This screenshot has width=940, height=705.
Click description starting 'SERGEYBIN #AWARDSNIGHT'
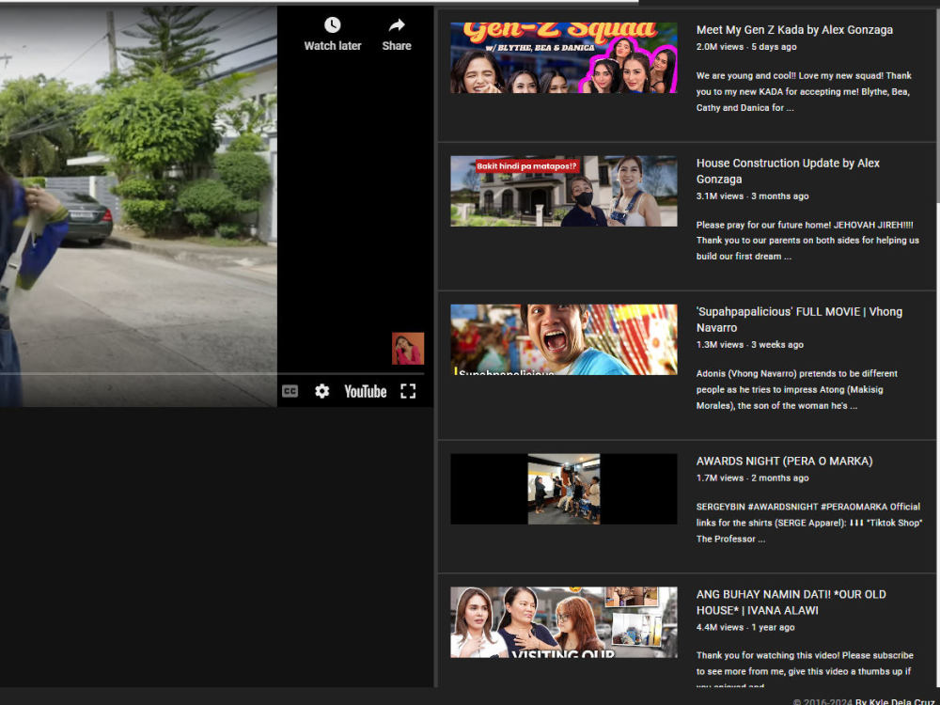point(809,523)
